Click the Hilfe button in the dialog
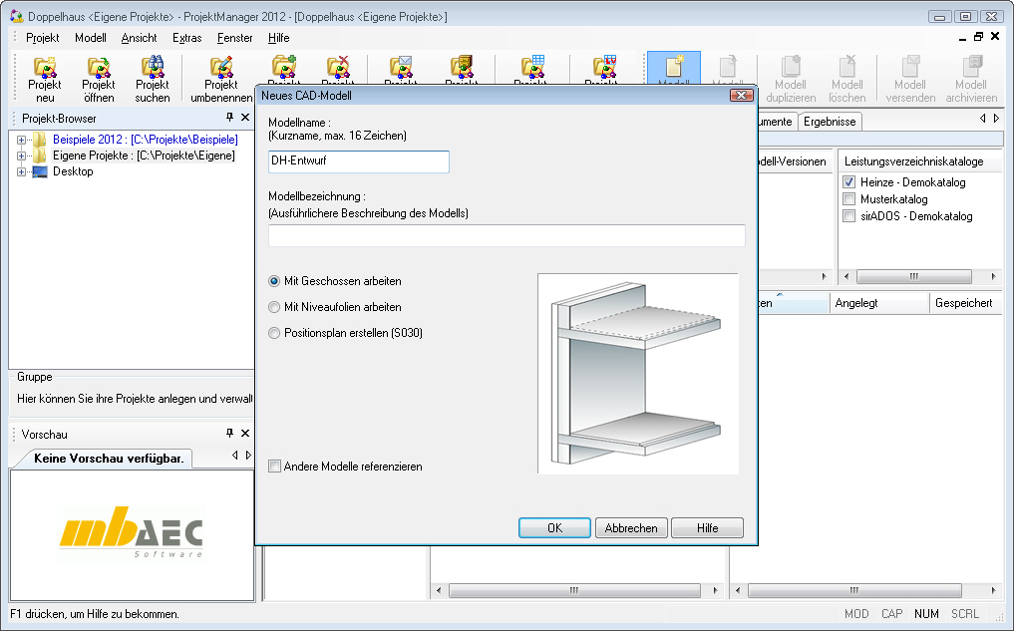The height and width of the screenshot is (631, 1014). click(708, 528)
